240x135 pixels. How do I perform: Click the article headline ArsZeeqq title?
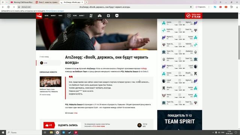pos(106,60)
